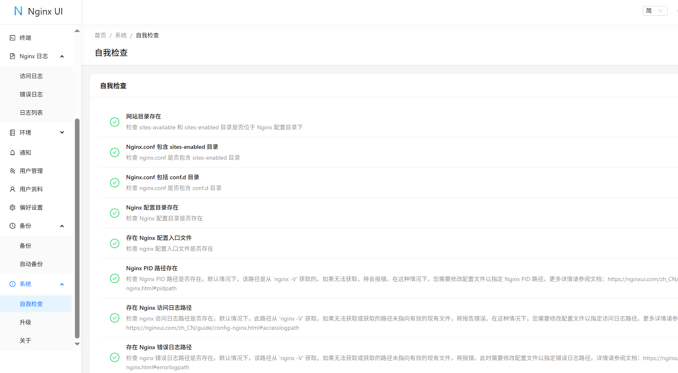The height and width of the screenshot is (373, 678).
Task: Click the clock icon beside 备份
Action: [12, 226]
